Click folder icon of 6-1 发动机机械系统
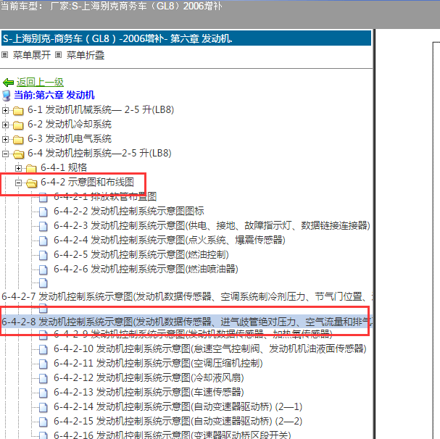The image size is (440, 439). tap(18, 111)
